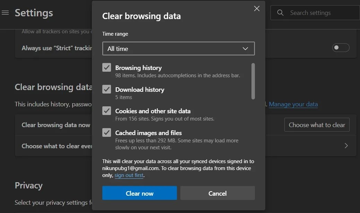Cancel the clear browsing data dialog
Screen dimensions: 360x213
tap(217, 193)
